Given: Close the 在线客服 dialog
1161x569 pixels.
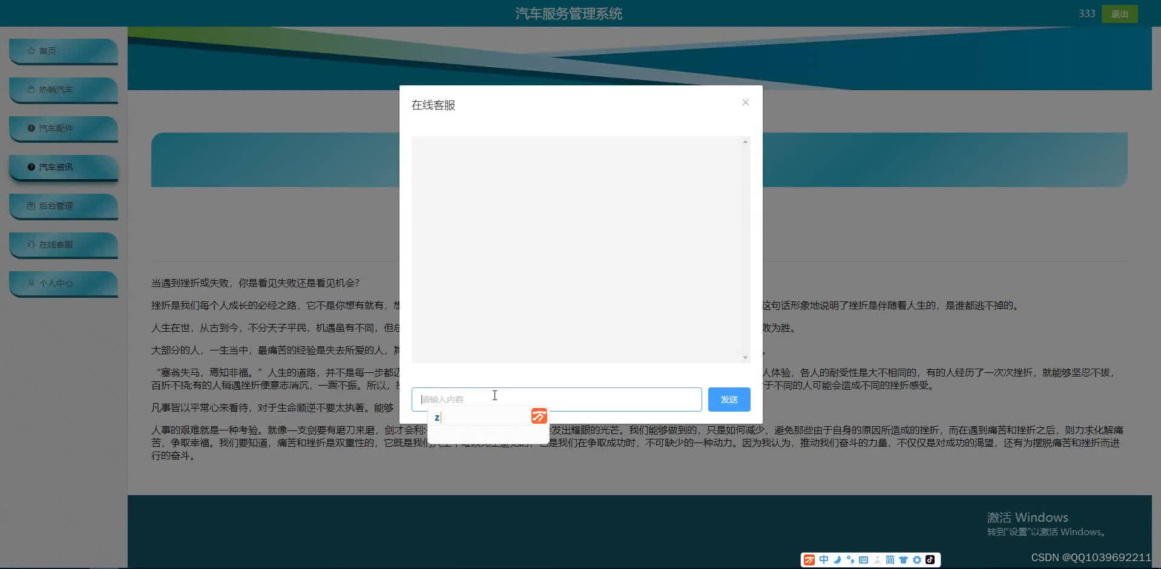Looking at the screenshot, I should (746, 102).
